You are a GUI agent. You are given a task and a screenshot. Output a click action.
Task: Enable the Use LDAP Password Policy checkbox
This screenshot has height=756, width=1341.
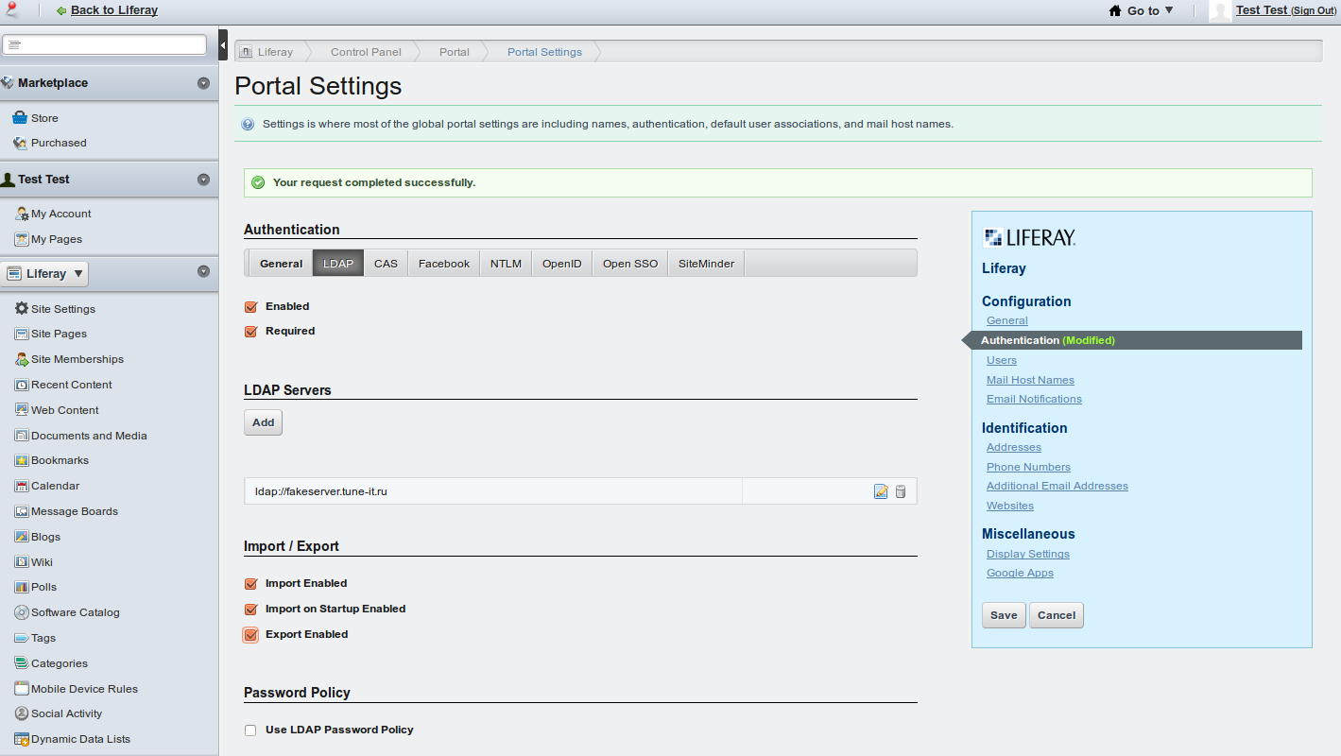coord(250,730)
